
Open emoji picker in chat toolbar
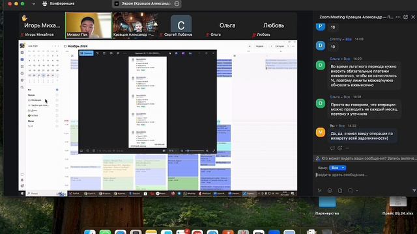coord(330,190)
